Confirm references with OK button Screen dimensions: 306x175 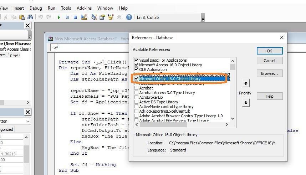pyautogui.click(x=270, y=51)
